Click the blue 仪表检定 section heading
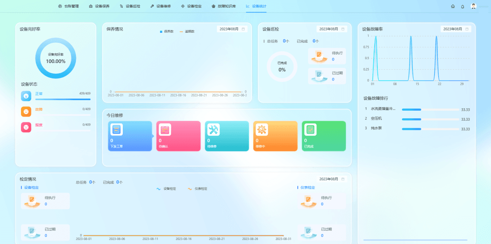Screen dimensions: 491x244 (x=307, y=188)
